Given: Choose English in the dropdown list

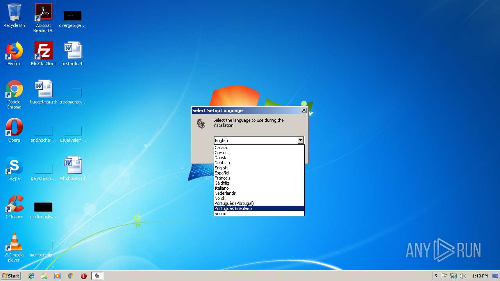Looking at the screenshot, I should pyautogui.click(x=259, y=168).
